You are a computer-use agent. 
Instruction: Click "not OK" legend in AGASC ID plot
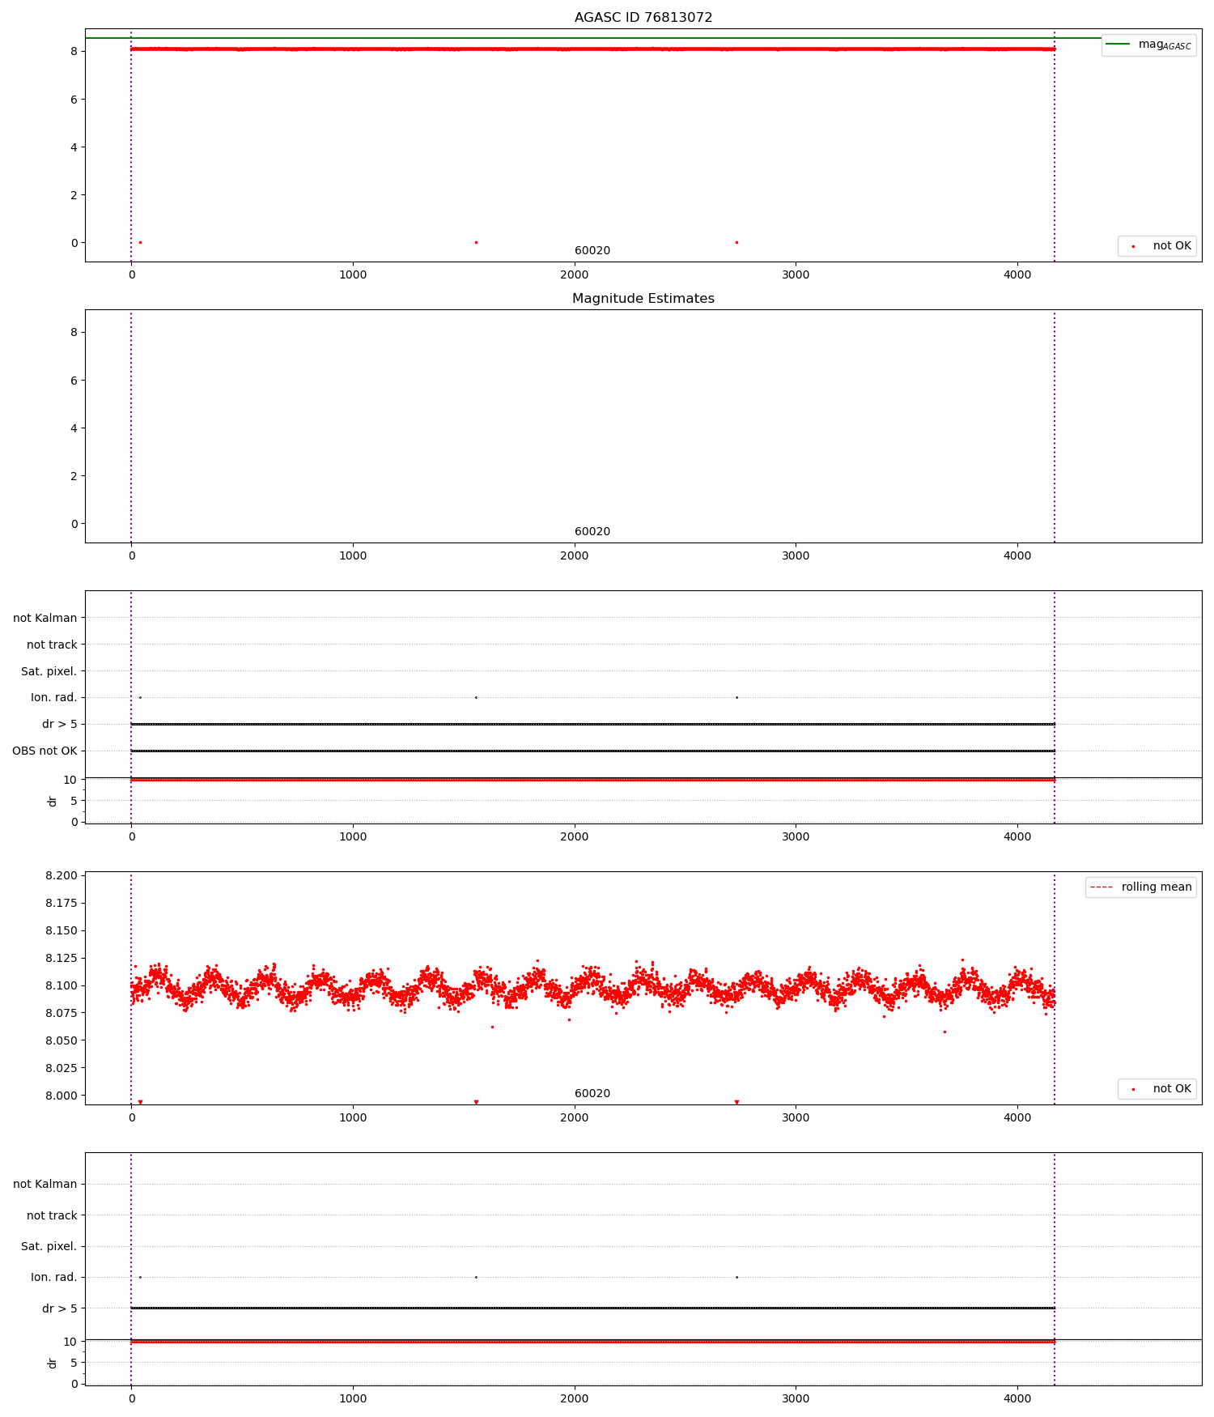pos(1157,245)
